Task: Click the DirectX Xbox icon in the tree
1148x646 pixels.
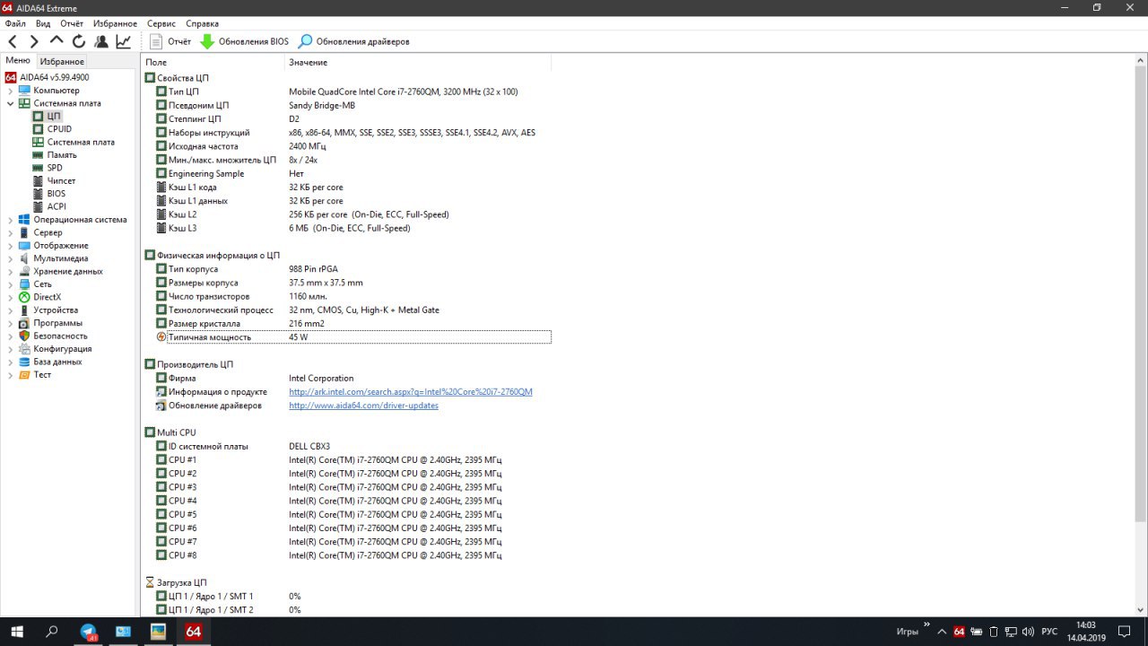Action: coord(24,297)
